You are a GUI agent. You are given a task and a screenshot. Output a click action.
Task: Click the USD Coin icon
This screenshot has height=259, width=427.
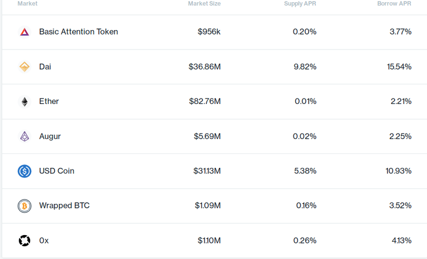point(24,171)
